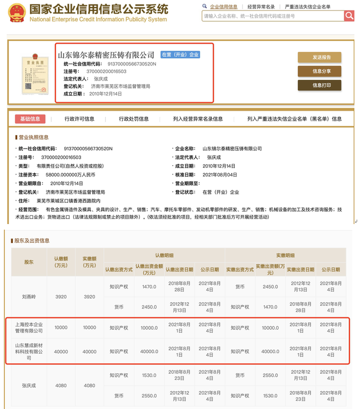The height and width of the screenshot is (409, 360).
Task: Click the 股东及出资信息 section heading
Action: coord(32,240)
